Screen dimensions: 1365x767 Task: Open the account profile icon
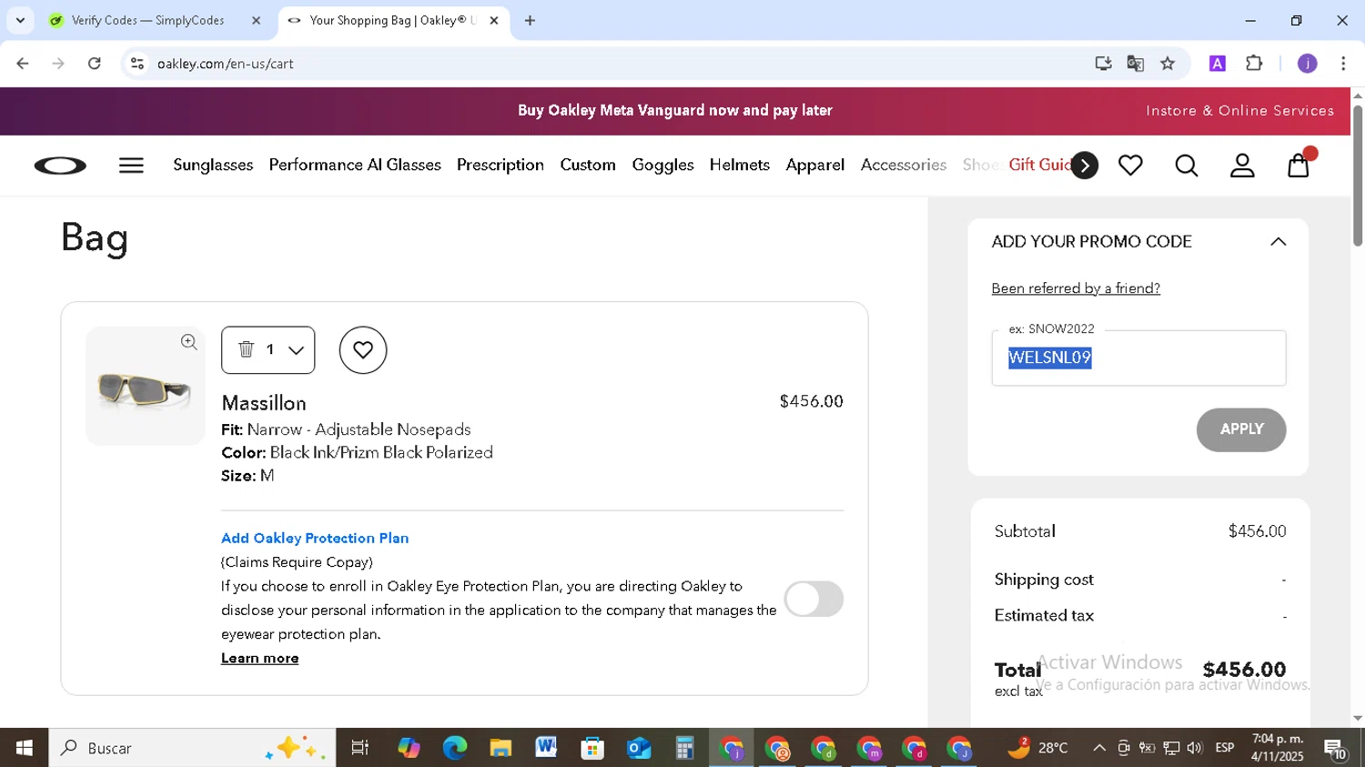[x=1242, y=166]
